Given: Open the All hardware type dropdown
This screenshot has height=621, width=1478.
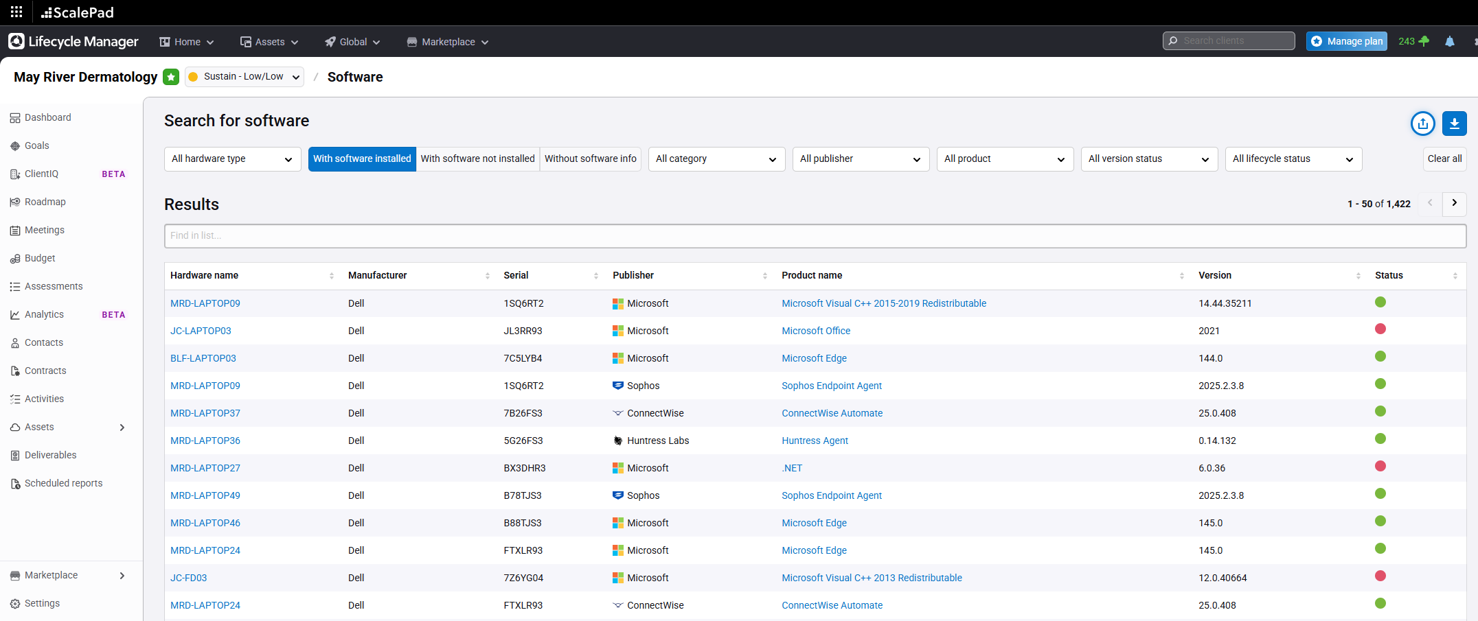Looking at the screenshot, I should tap(232, 159).
